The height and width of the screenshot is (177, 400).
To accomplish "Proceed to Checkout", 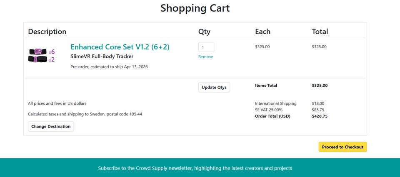I will point(342,147).
